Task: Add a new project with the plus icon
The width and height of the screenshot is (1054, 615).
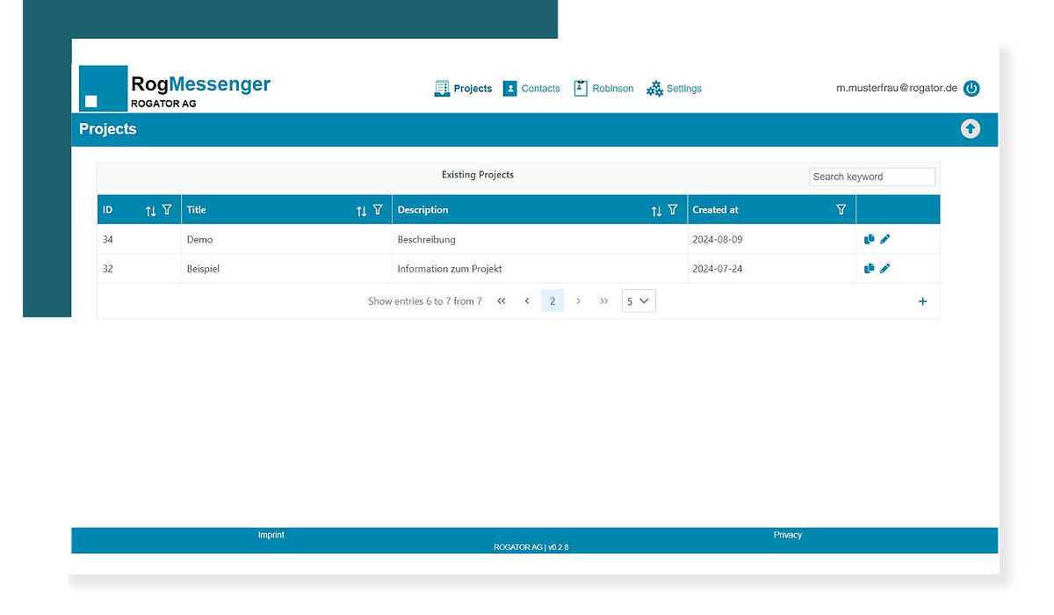Action: pos(922,300)
